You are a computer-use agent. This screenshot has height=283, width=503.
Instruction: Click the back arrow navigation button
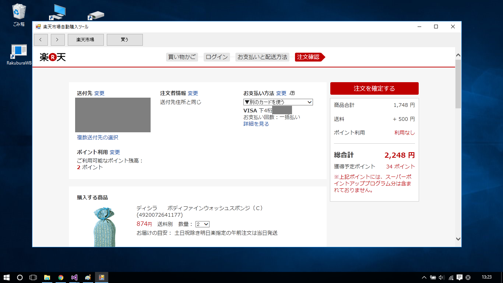41,40
